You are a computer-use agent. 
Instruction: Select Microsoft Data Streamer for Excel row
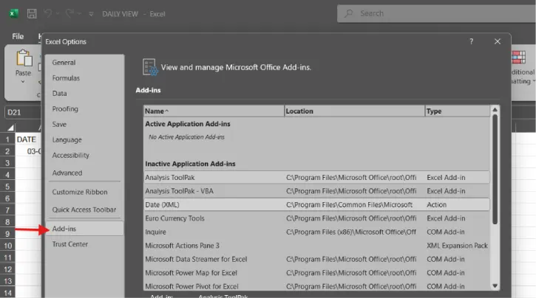pyautogui.click(x=316, y=260)
